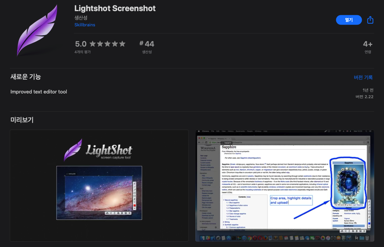Click the 1년 전 release date text
Image resolution: width=384 pixels, height=247 pixels.
368,90
